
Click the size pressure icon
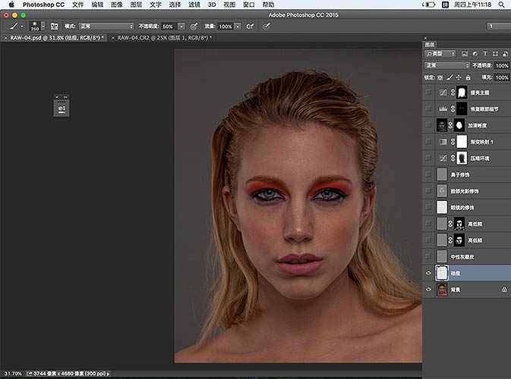tap(267, 26)
